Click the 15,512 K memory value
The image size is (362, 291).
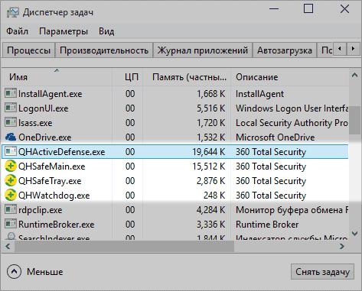click(209, 167)
